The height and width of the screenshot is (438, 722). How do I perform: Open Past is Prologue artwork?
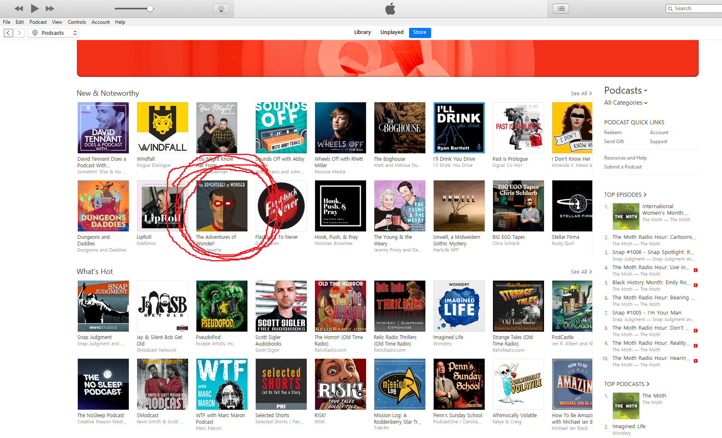tap(518, 128)
